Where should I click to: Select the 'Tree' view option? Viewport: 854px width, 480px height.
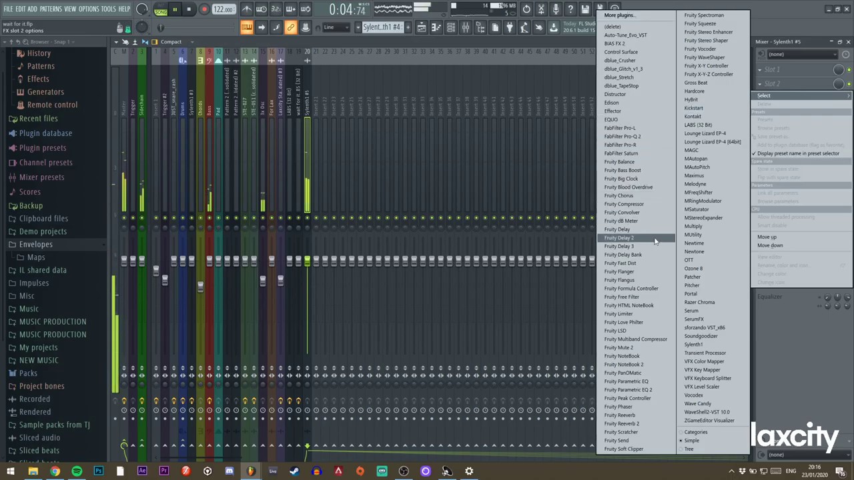pyautogui.click(x=713, y=449)
